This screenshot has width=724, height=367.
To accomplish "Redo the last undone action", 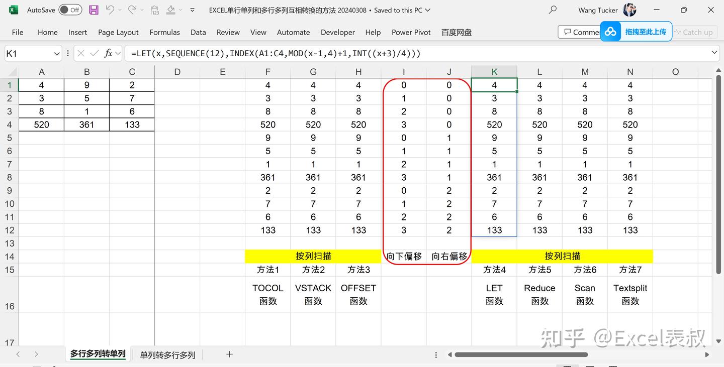I will (x=132, y=10).
